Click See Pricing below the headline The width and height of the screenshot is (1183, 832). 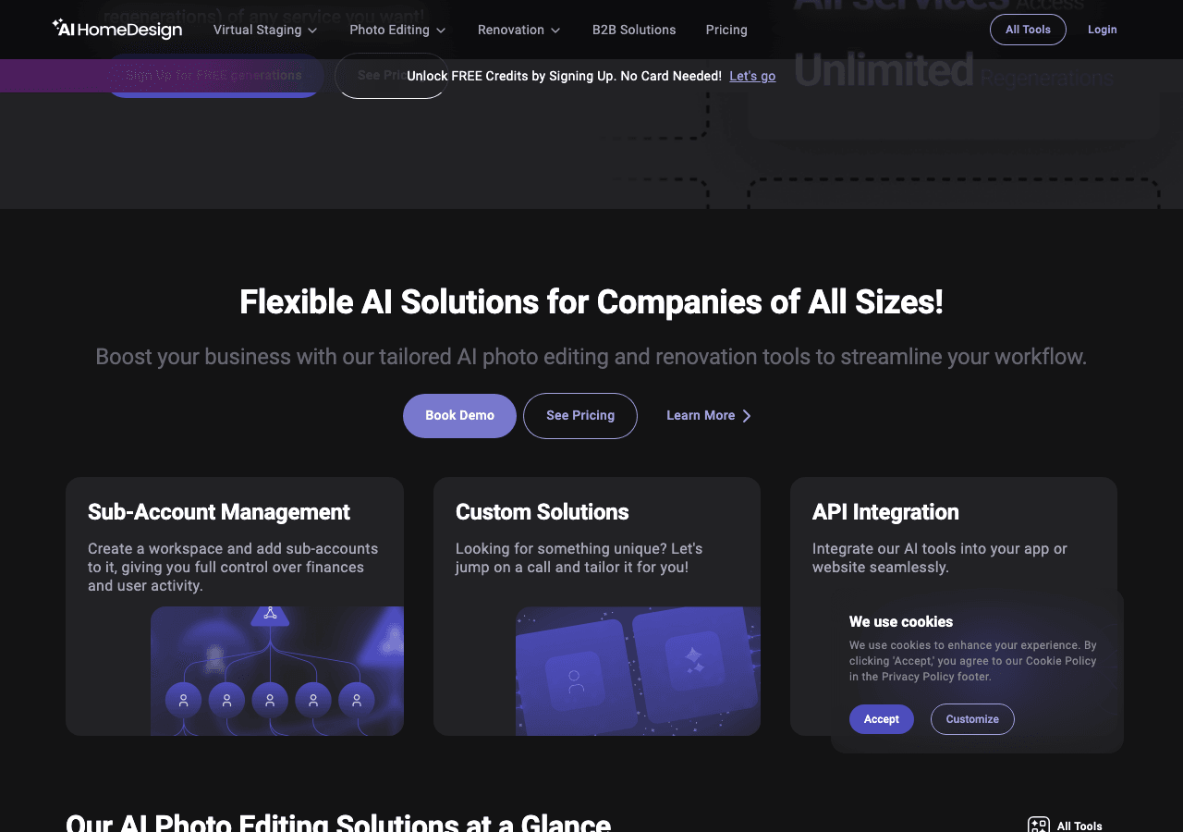click(580, 416)
